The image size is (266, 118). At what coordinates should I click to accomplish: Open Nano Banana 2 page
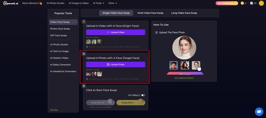point(32,3)
